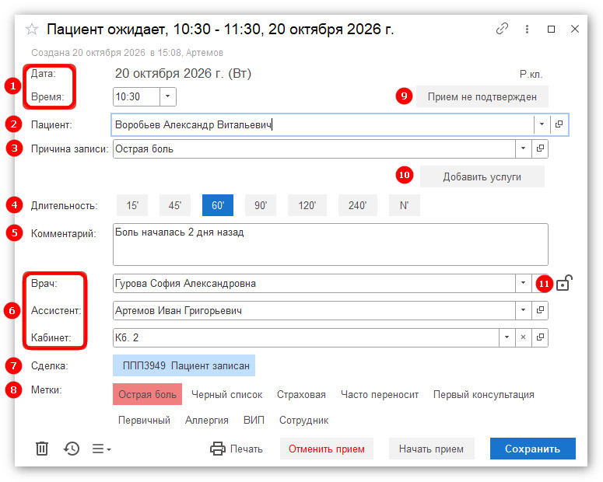
Task: Show appointment change history
Action: click(x=72, y=448)
